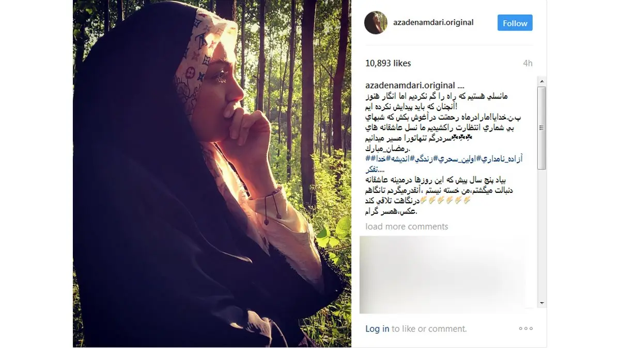Open the profile avatar picture
620x348 pixels.
(x=376, y=23)
